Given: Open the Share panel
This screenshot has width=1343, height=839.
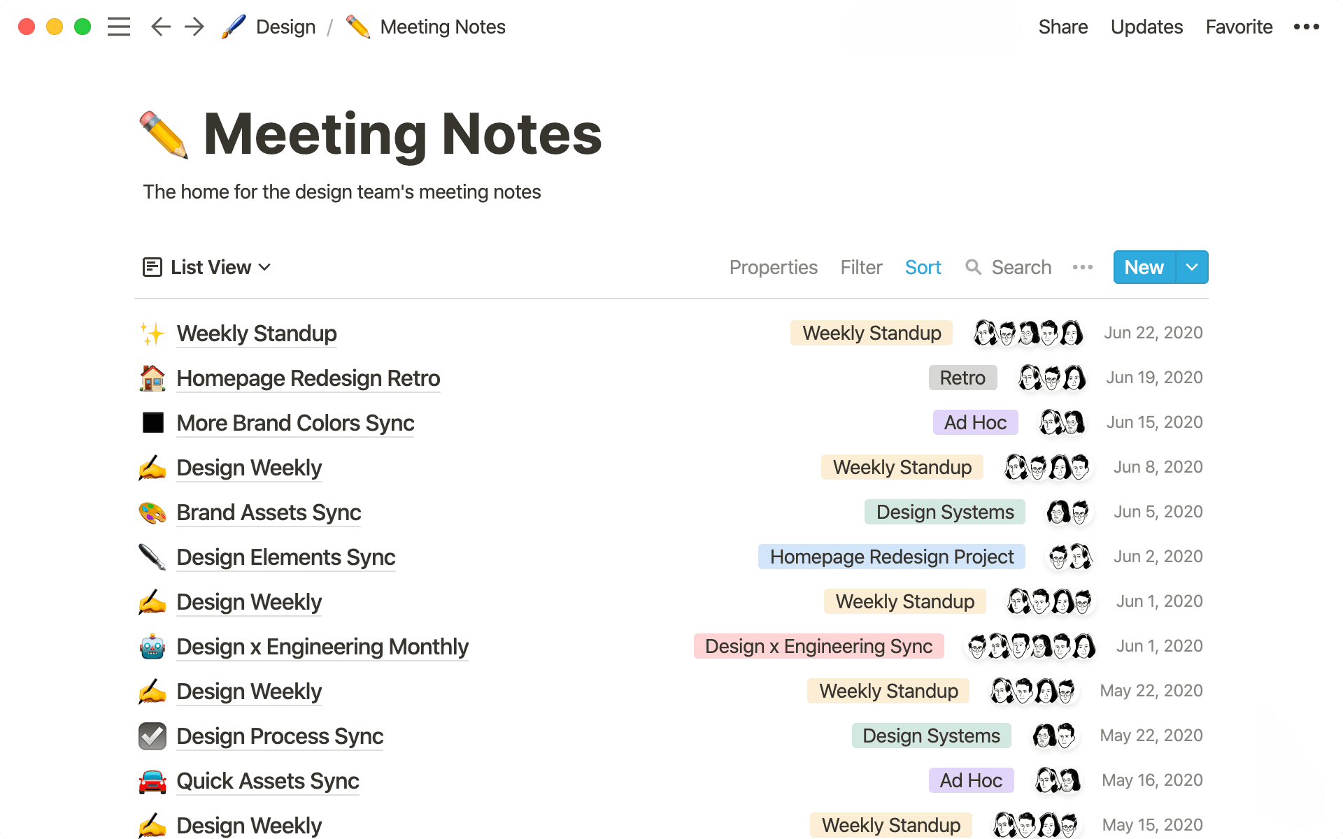Looking at the screenshot, I should click(x=1063, y=27).
